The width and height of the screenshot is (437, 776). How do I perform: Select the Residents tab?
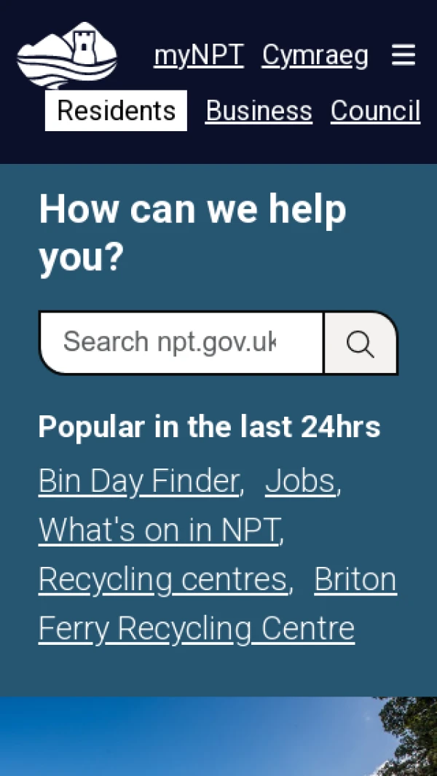click(116, 110)
